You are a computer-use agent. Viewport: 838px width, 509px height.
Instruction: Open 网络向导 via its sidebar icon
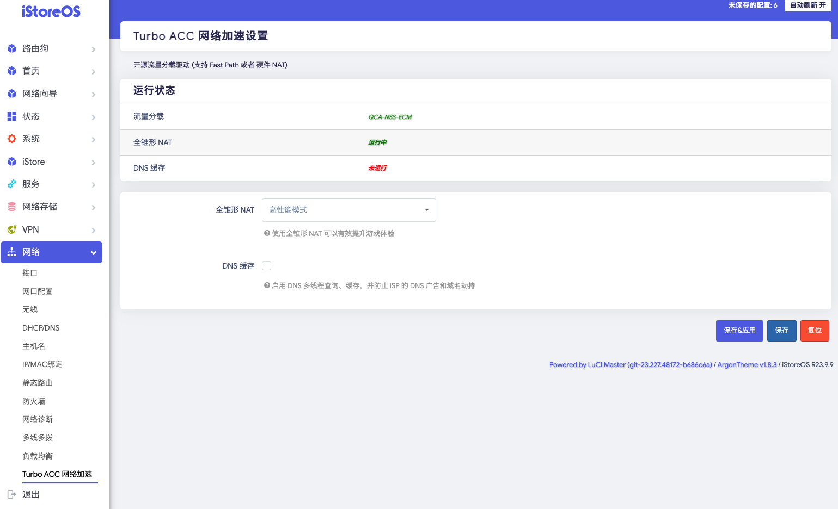pyautogui.click(x=12, y=94)
